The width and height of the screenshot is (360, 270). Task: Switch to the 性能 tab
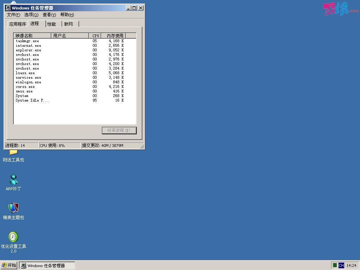(x=52, y=24)
